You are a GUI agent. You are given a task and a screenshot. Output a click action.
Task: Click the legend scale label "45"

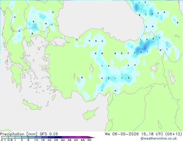click(x=83, y=140)
